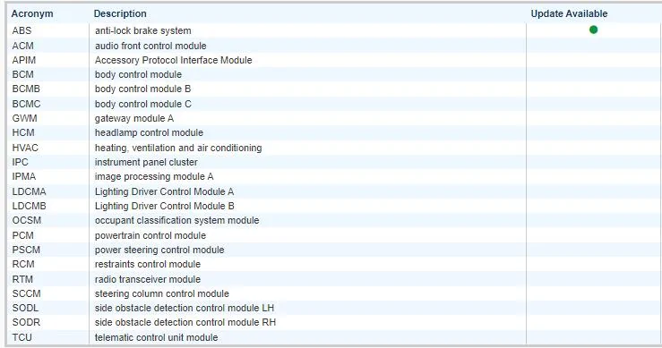This screenshot has width=662, height=348.
Task: Select the IPC acronym cell
Action: [20, 162]
